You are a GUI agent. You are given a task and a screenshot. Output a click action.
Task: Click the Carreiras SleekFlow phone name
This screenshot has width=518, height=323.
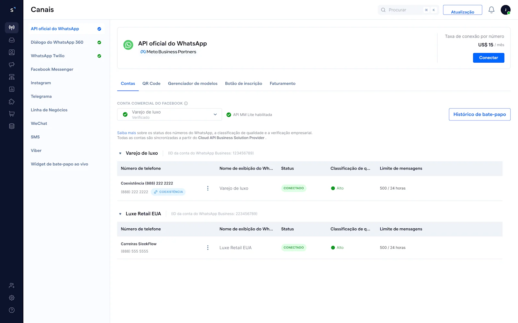pos(139,244)
